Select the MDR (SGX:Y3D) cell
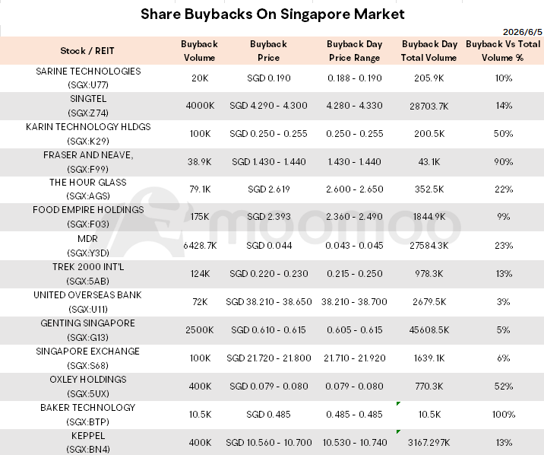 coord(88,246)
